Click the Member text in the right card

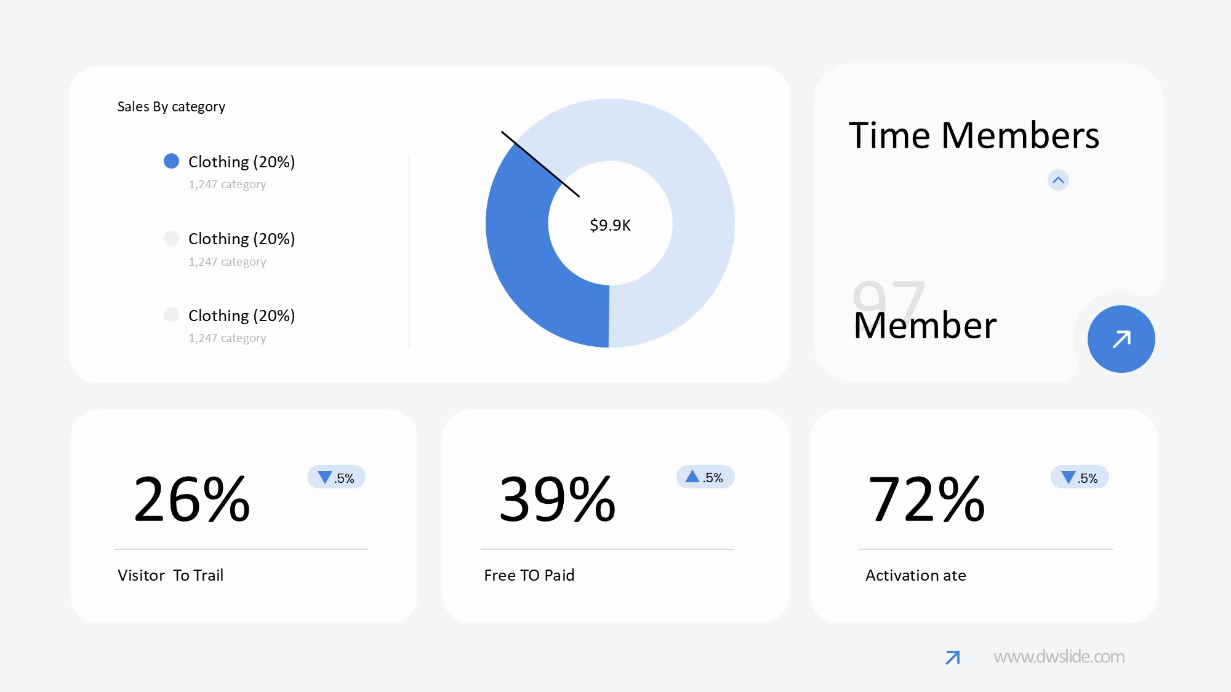coord(924,325)
